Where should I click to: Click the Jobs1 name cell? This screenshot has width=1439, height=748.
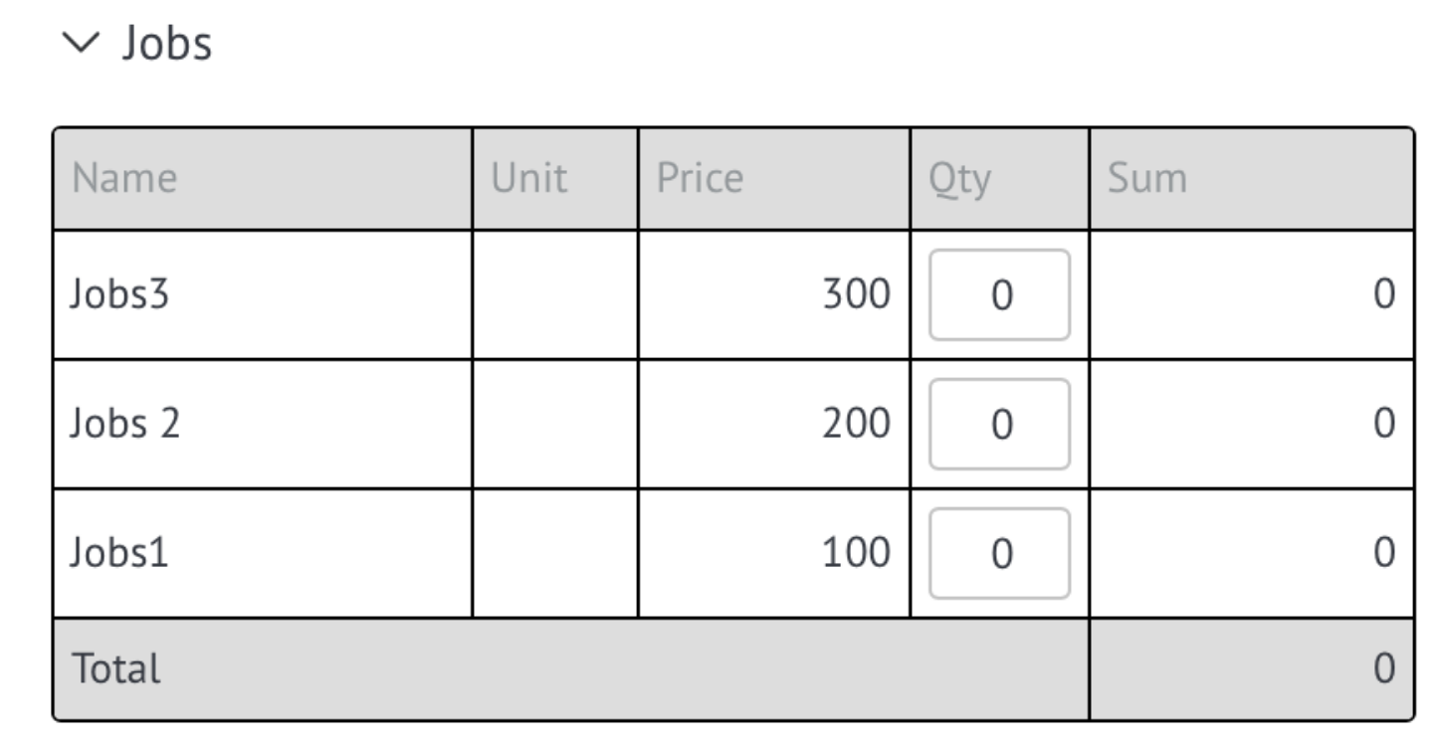[x=263, y=554]
